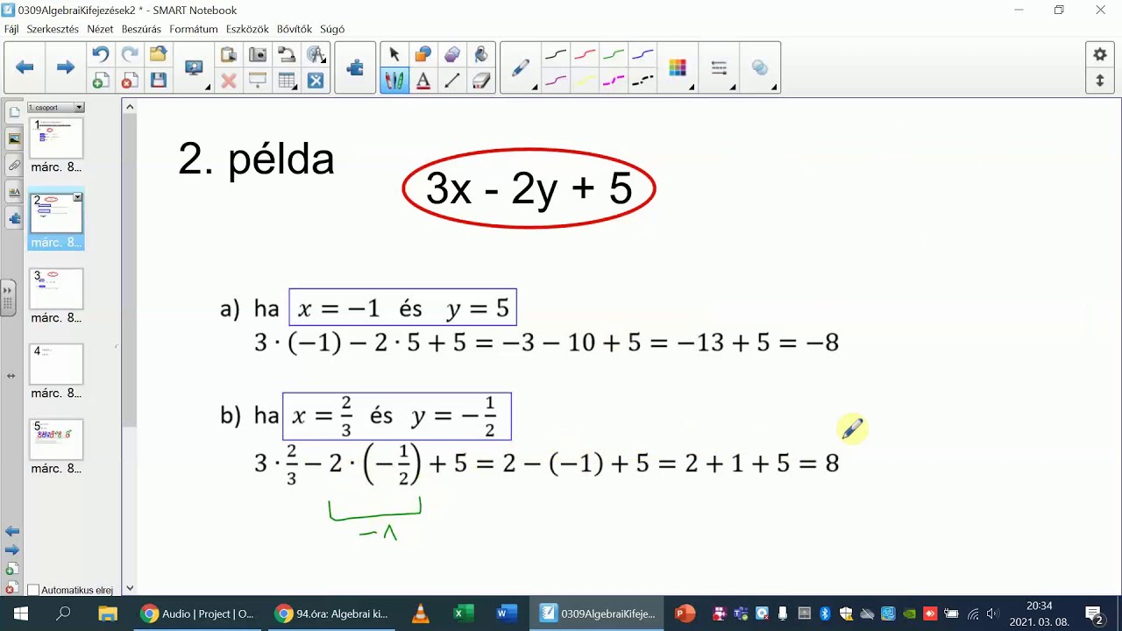
Task: Pick the black dashed pen line style
Action: tap(643, 81)
